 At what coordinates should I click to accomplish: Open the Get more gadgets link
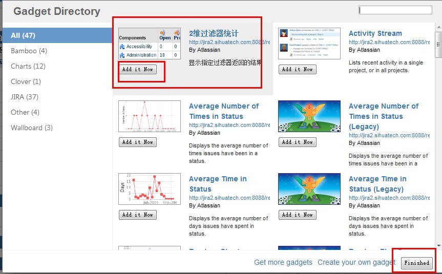coord(283,262)
